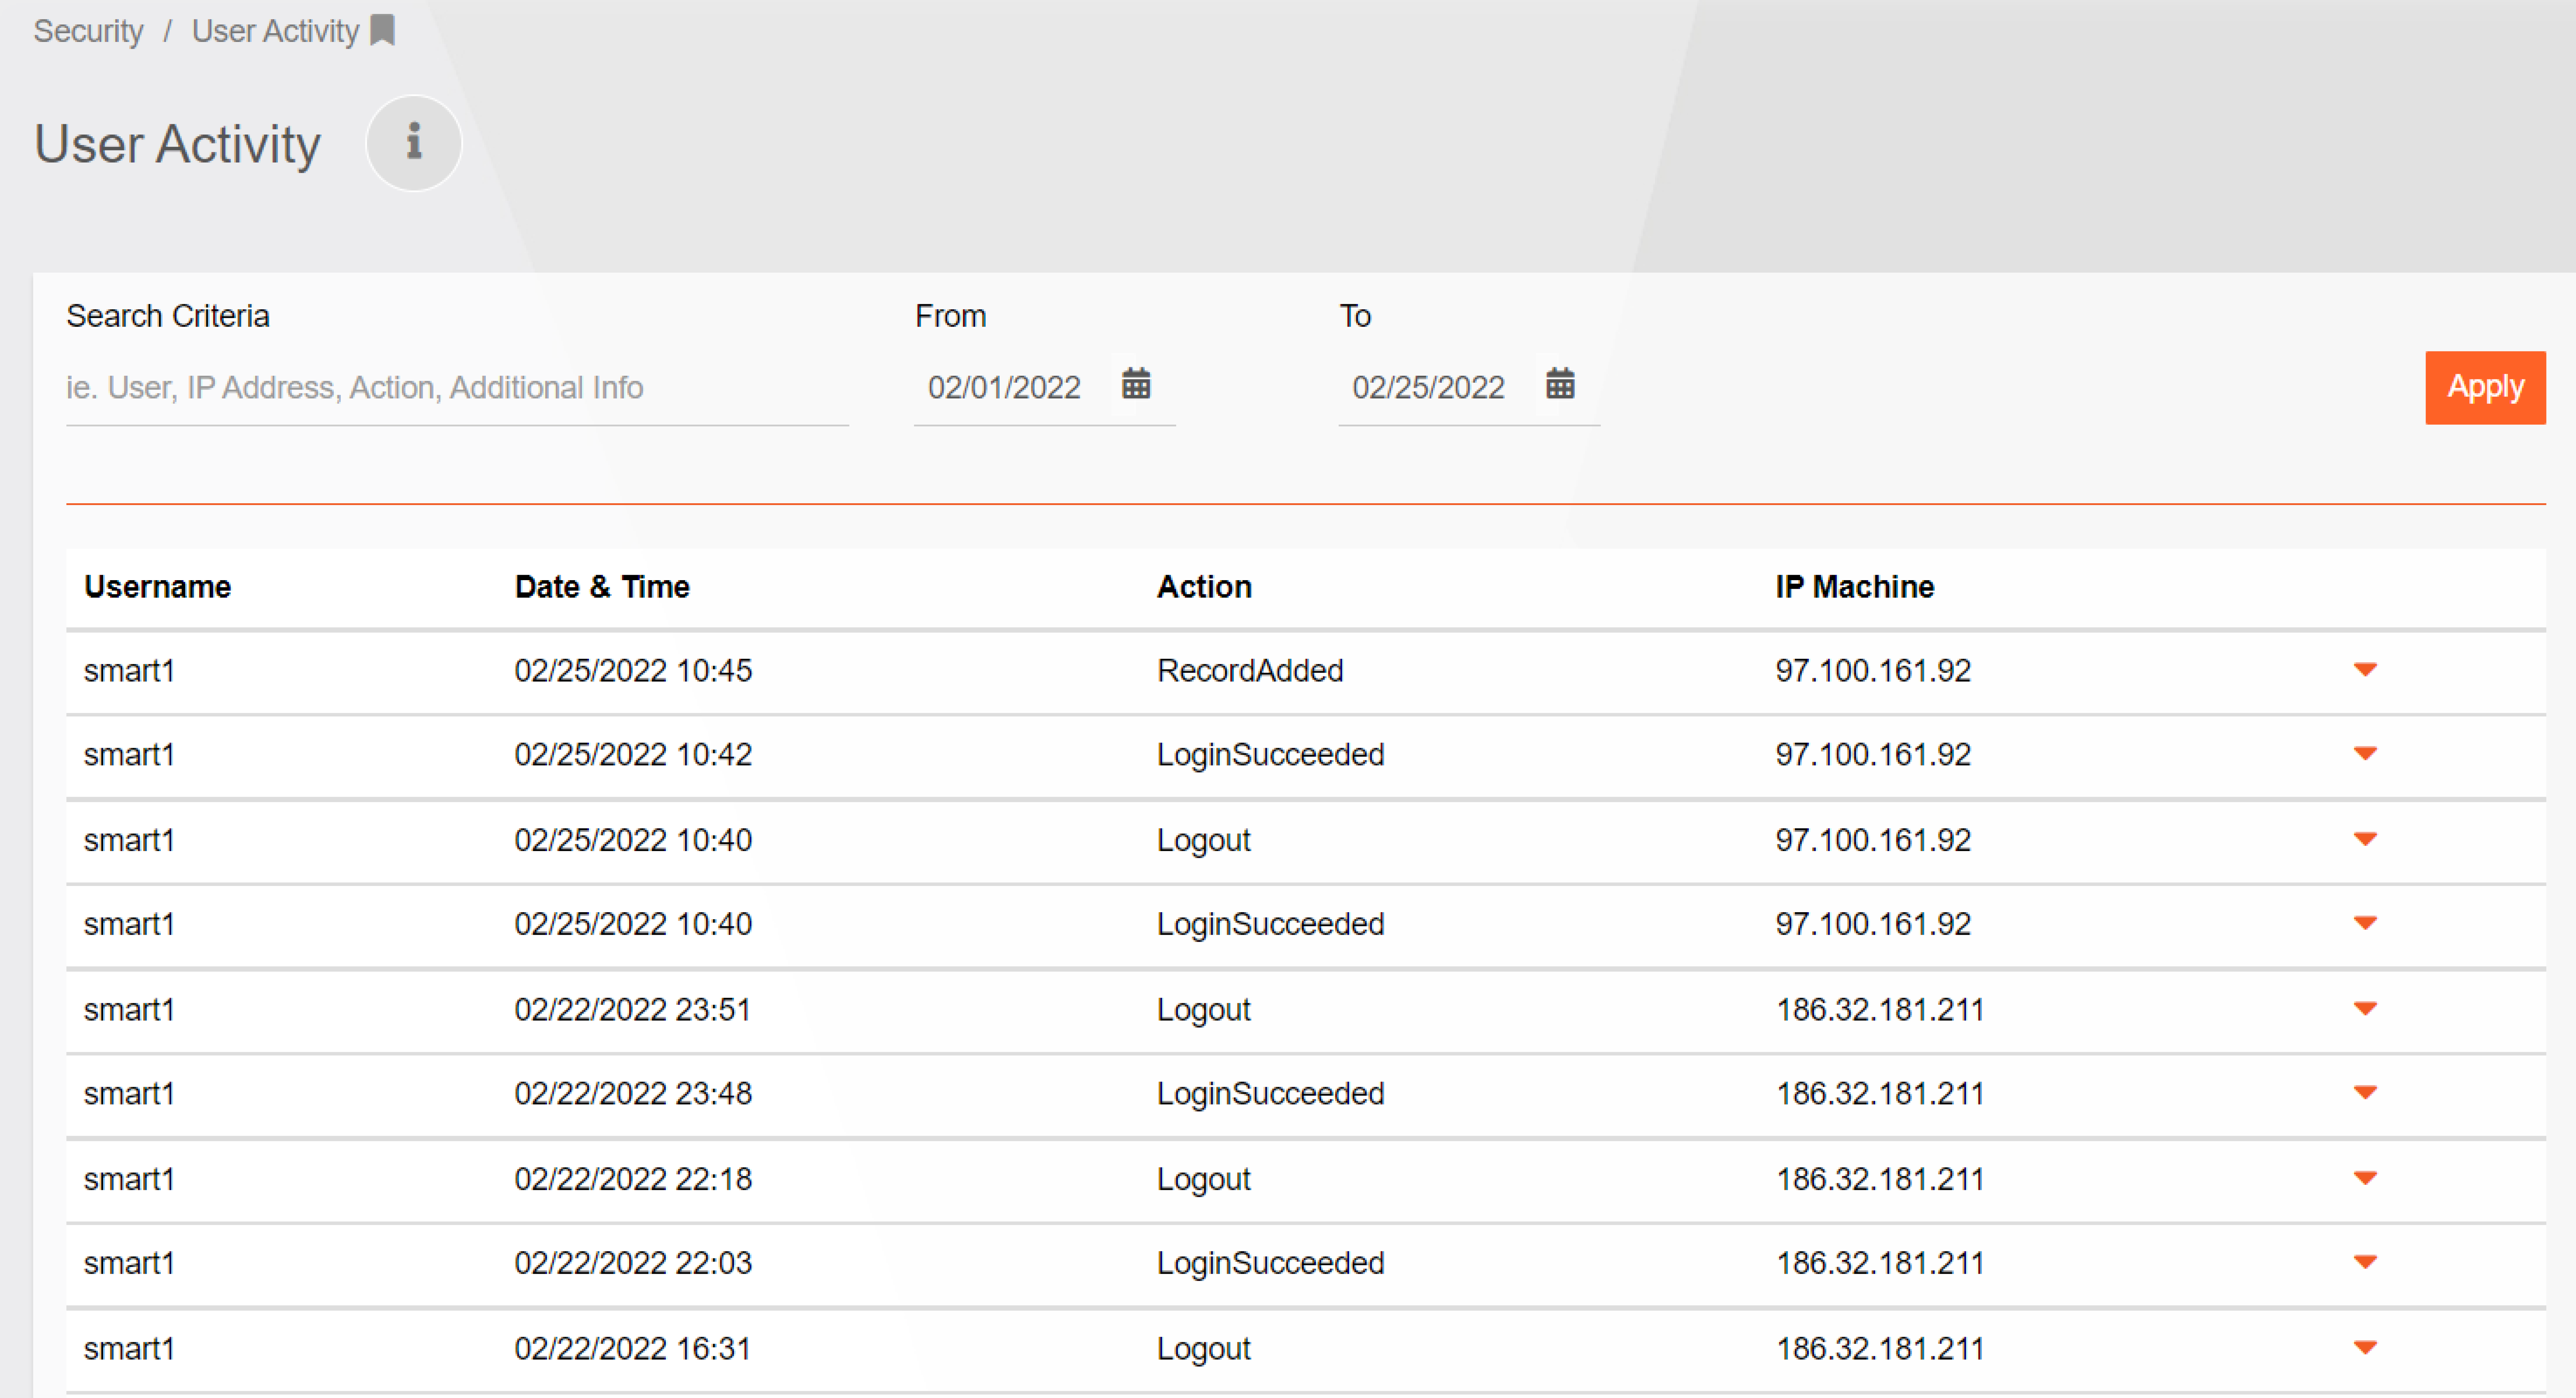Focus the Search Criteria input field

457,388
